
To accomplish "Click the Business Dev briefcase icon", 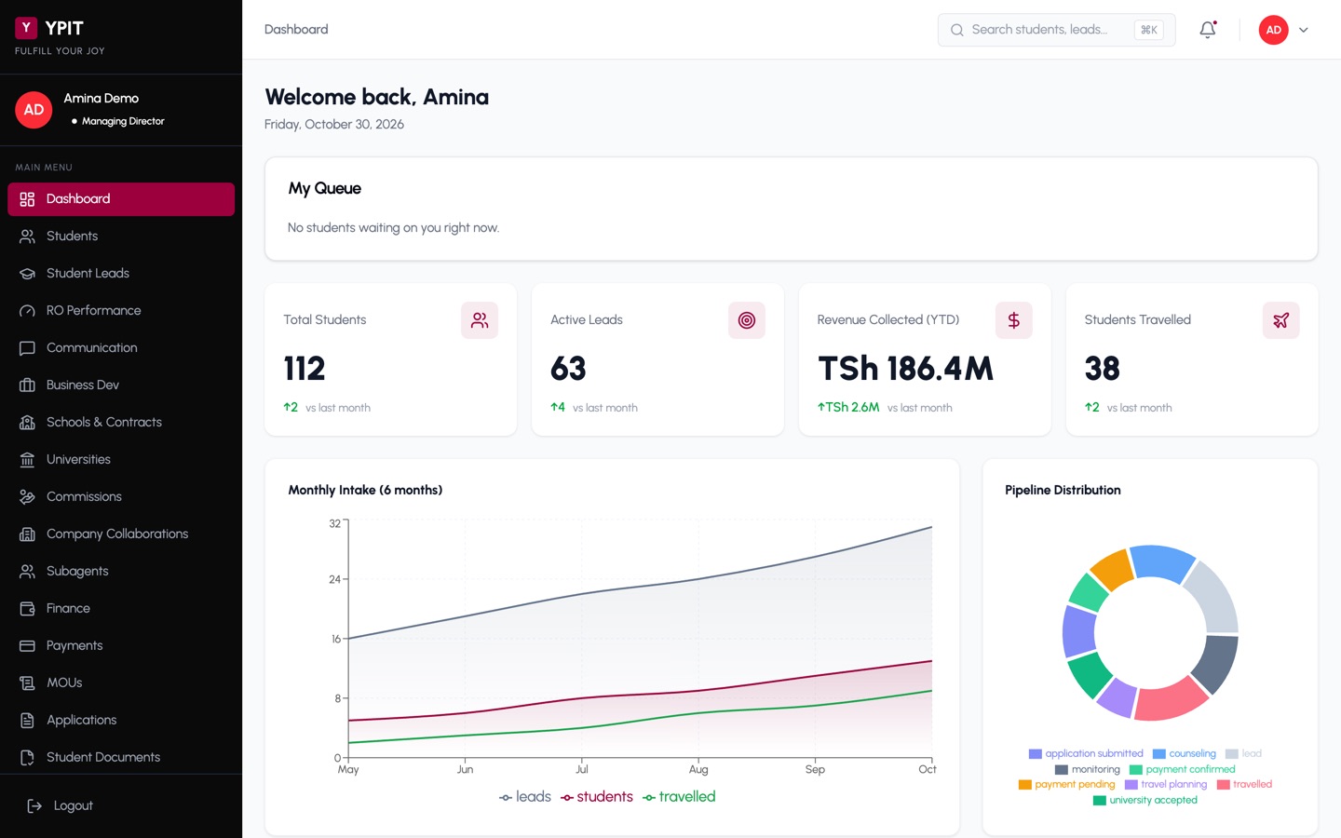I will [x=27, y=385].
